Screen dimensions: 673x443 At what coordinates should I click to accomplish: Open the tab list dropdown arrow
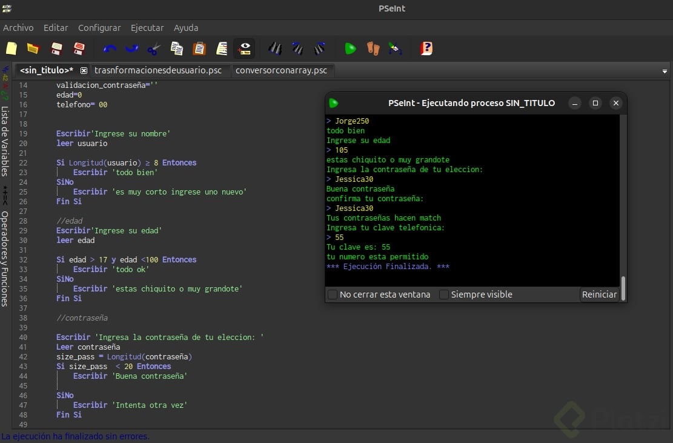click(665, 71)
